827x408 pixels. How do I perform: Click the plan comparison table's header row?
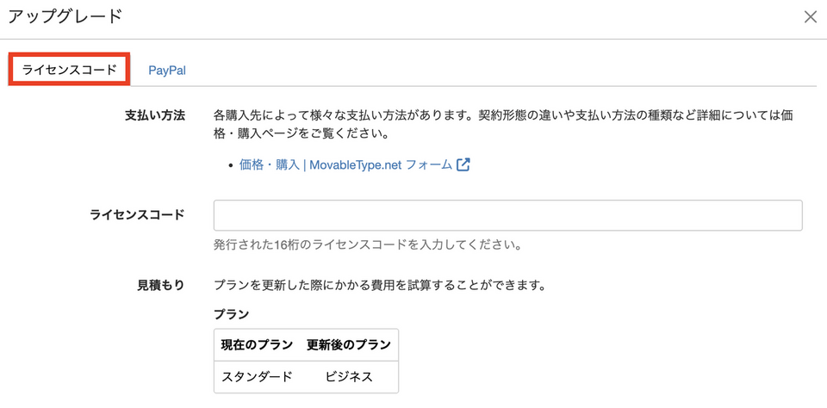(306, 345)
